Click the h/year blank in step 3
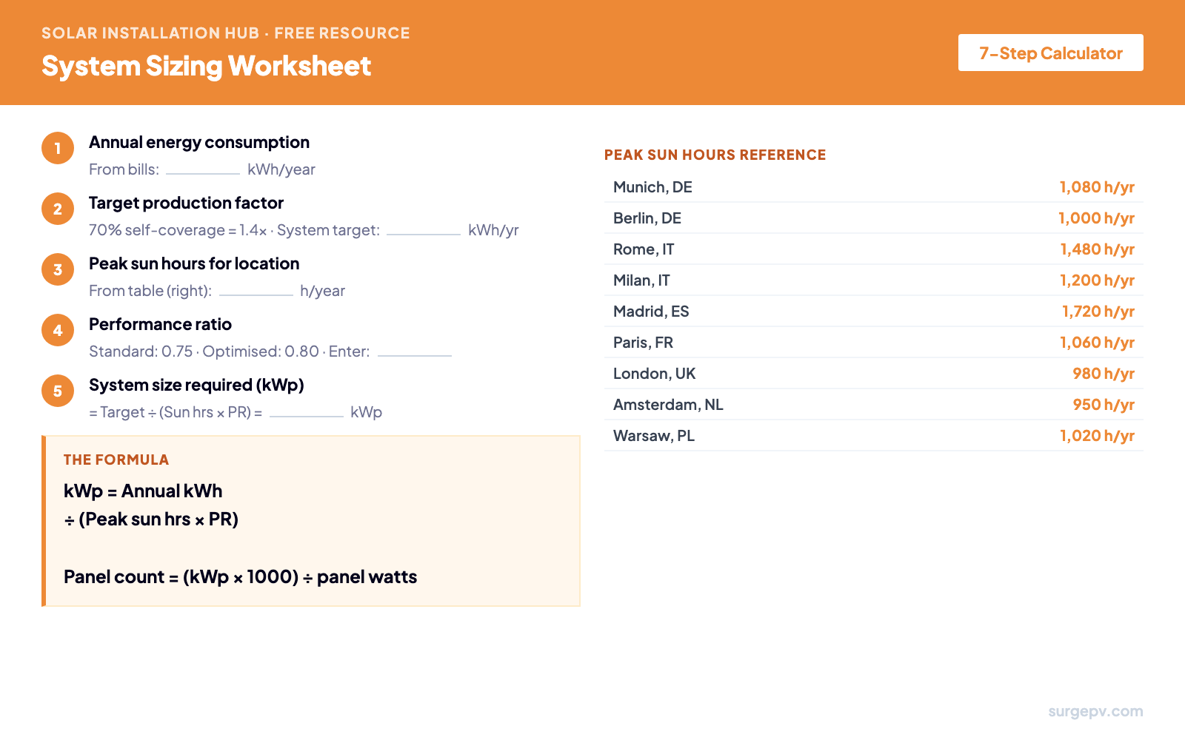The image size is (1185, 740). 256,292
